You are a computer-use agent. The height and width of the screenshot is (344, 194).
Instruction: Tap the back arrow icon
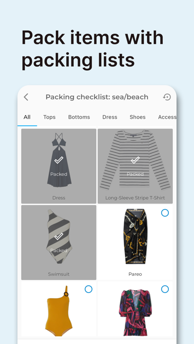tap(26, 97)
